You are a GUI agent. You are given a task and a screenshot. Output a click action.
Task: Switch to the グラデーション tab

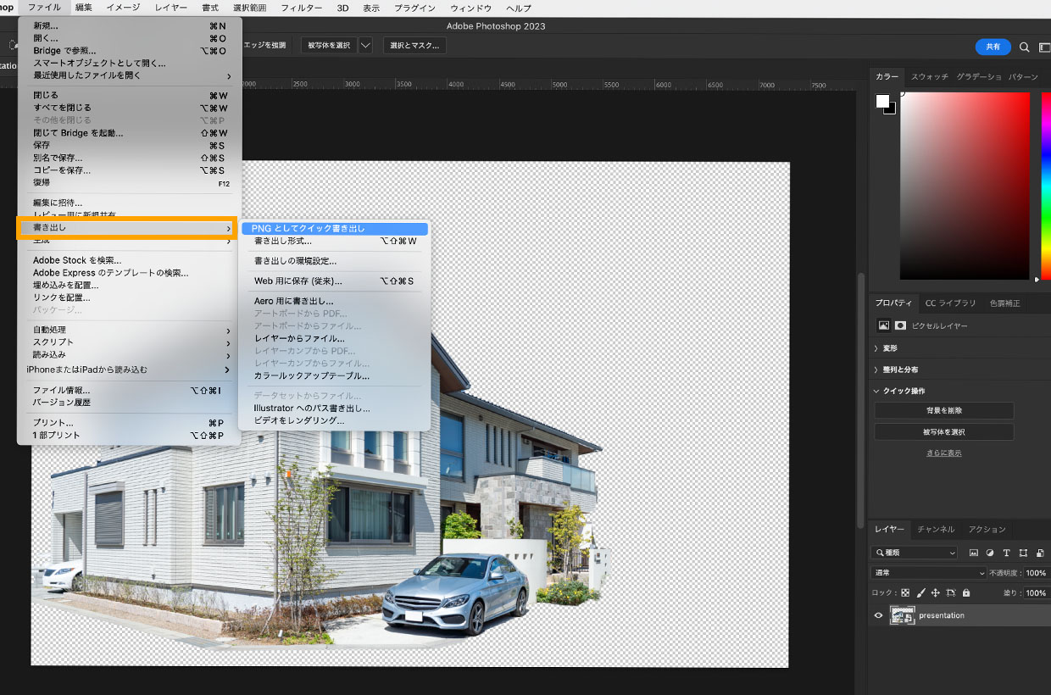(x=979, y=77)
